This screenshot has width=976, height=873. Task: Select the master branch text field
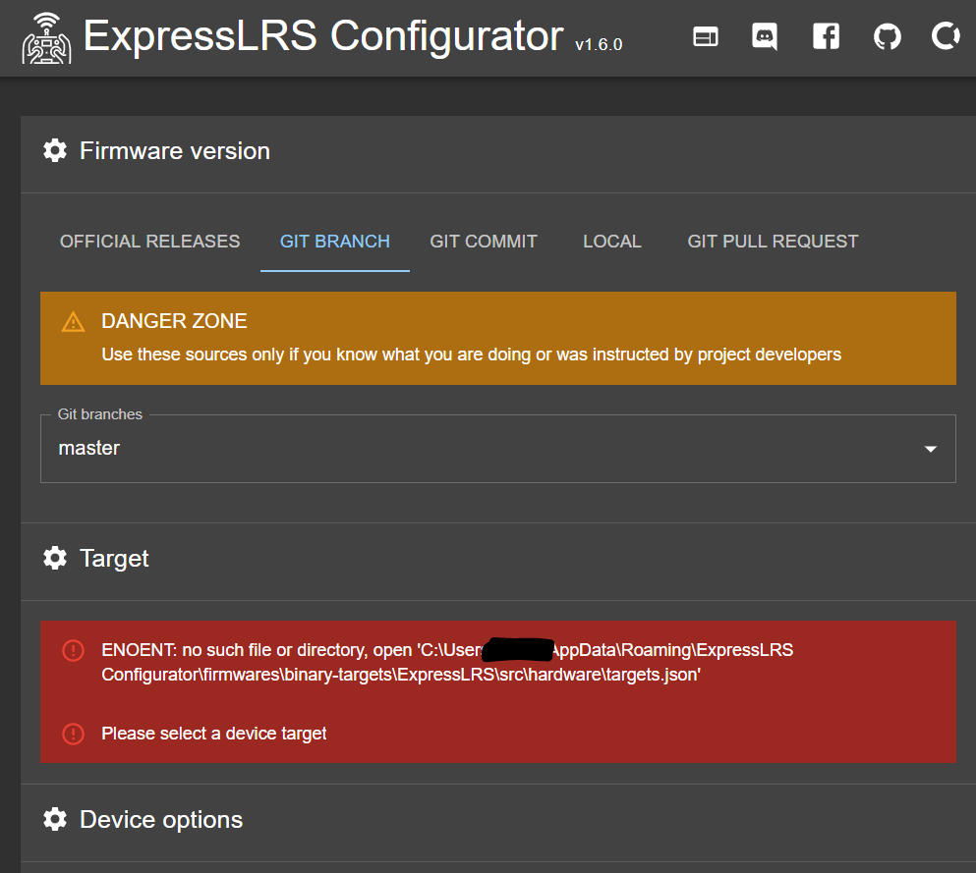pyautogui.click(x=89, y=448)
